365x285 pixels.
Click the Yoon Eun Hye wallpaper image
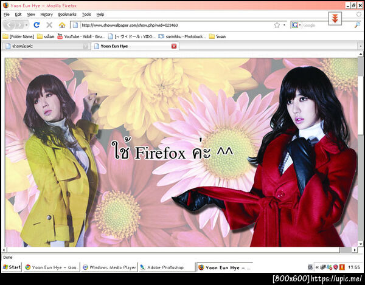[181, 153]
